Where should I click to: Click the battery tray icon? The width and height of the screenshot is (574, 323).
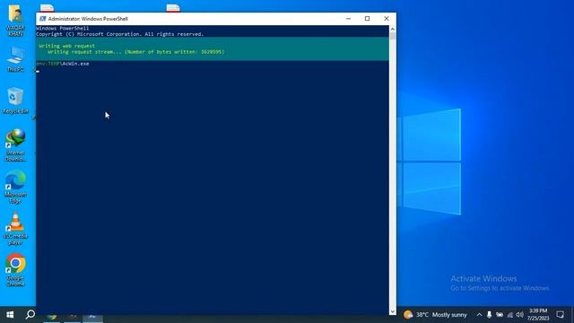tap(500, 315)
